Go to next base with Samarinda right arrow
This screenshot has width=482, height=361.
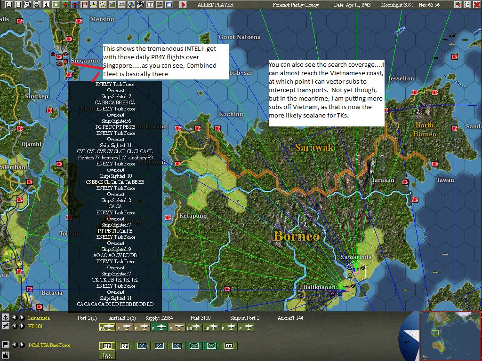[x=22, y=318]
